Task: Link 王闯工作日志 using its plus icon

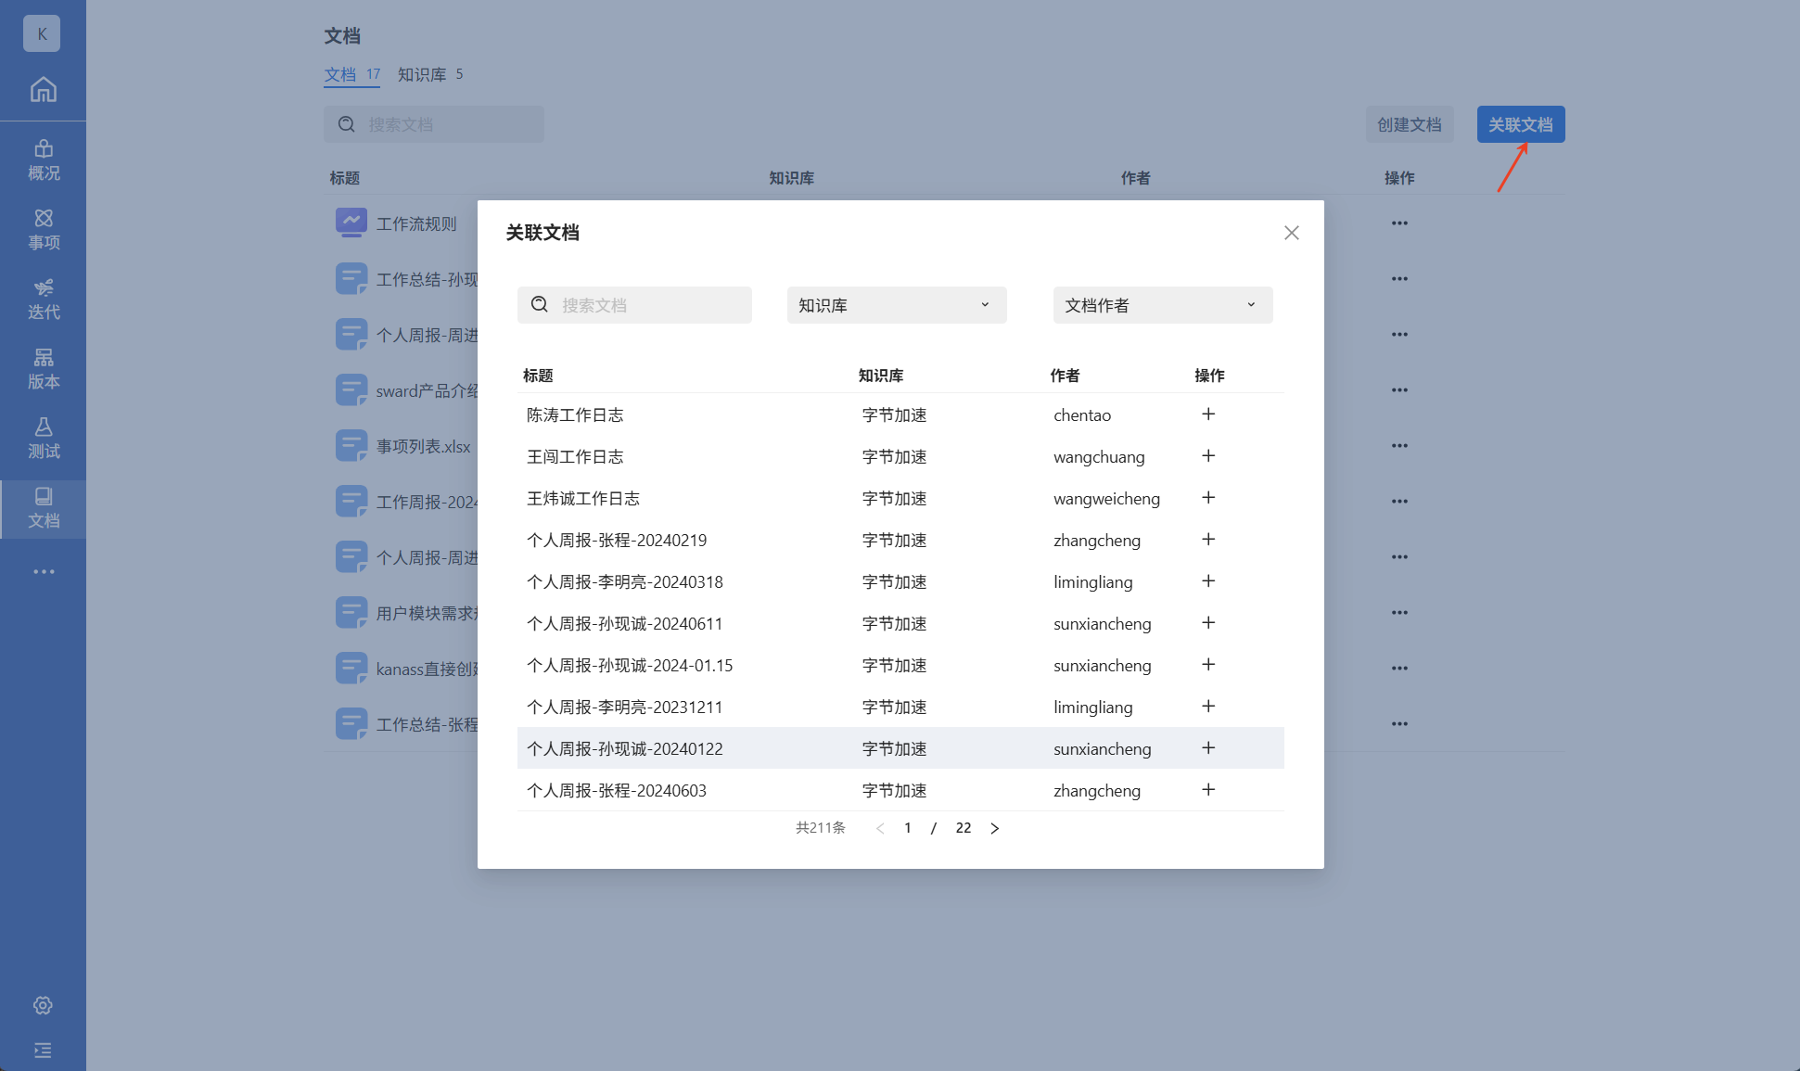Action: (1207, 456)
